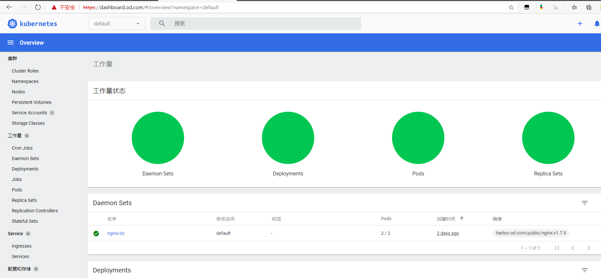Click the search magnifier icon
Screen dimensions: 601x278
coord(162,24)
